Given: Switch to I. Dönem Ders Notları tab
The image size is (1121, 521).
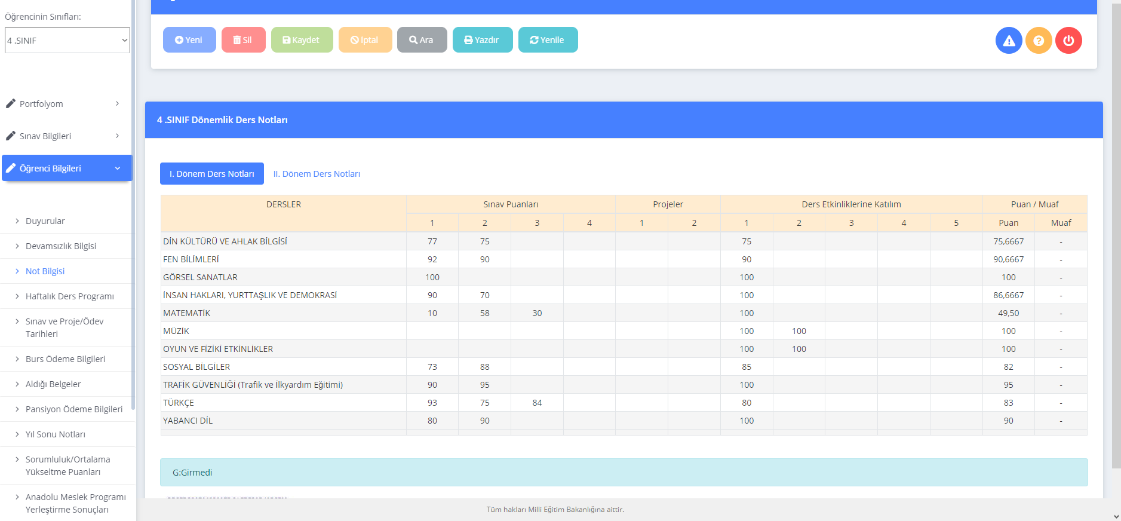Looking at the screenshot, I should [212, 174].
